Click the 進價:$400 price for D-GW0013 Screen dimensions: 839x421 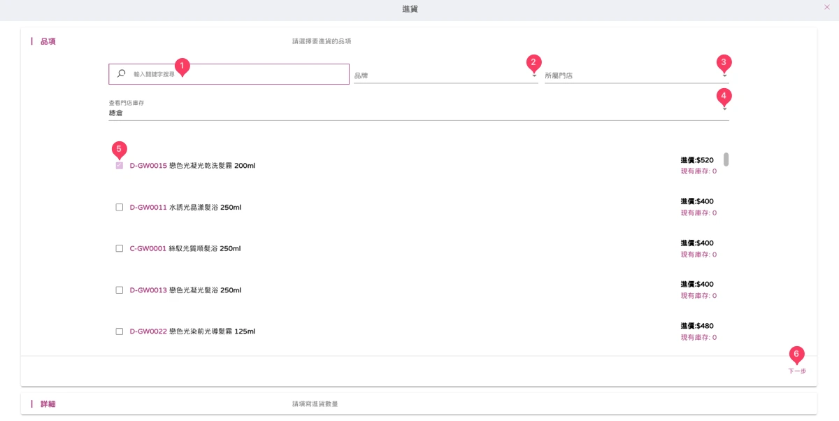point(697,285)
